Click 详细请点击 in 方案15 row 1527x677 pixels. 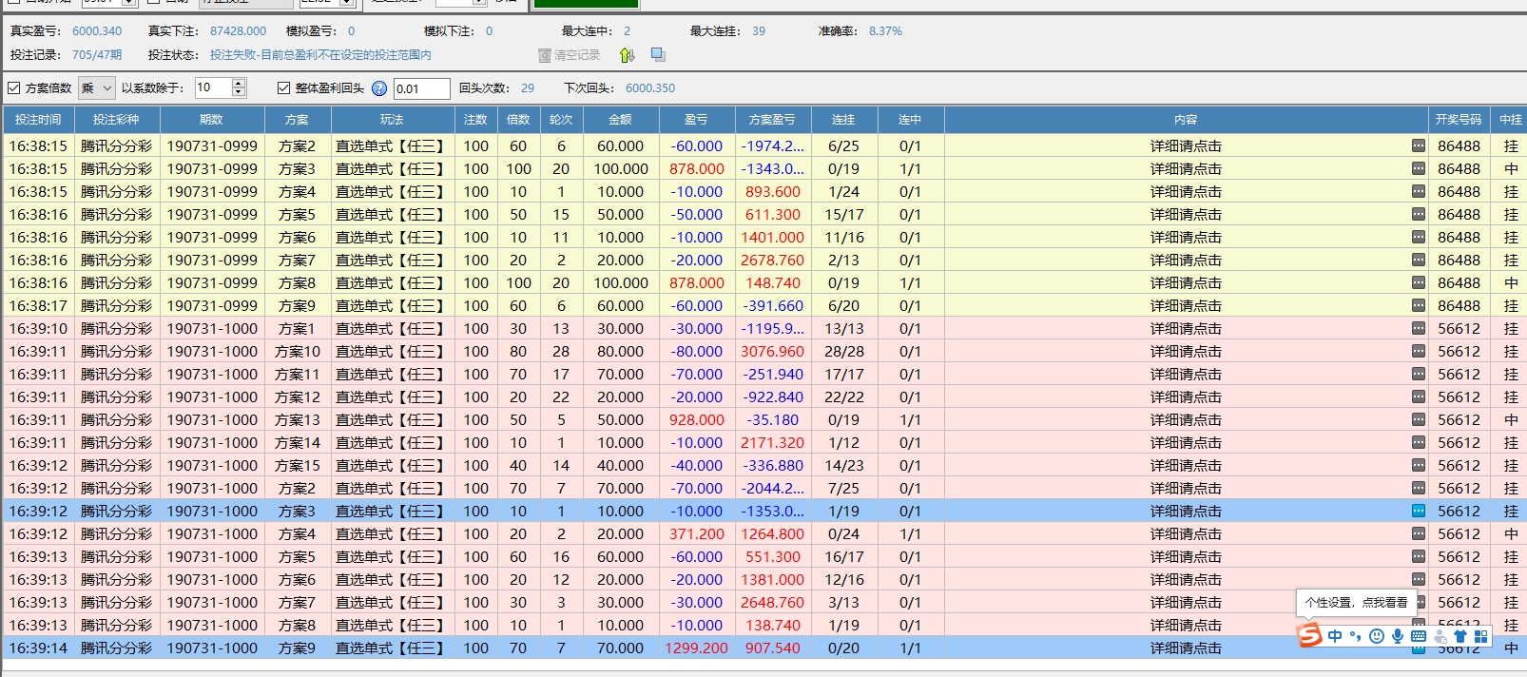click(1186, 466)
